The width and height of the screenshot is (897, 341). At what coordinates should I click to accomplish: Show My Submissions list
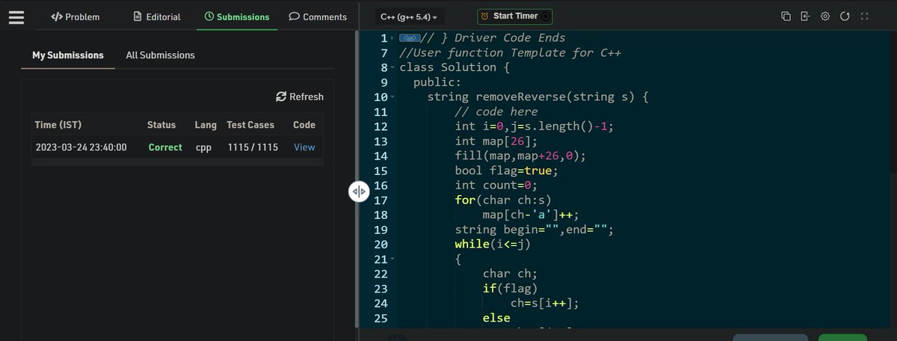click(x=68, y=55)
